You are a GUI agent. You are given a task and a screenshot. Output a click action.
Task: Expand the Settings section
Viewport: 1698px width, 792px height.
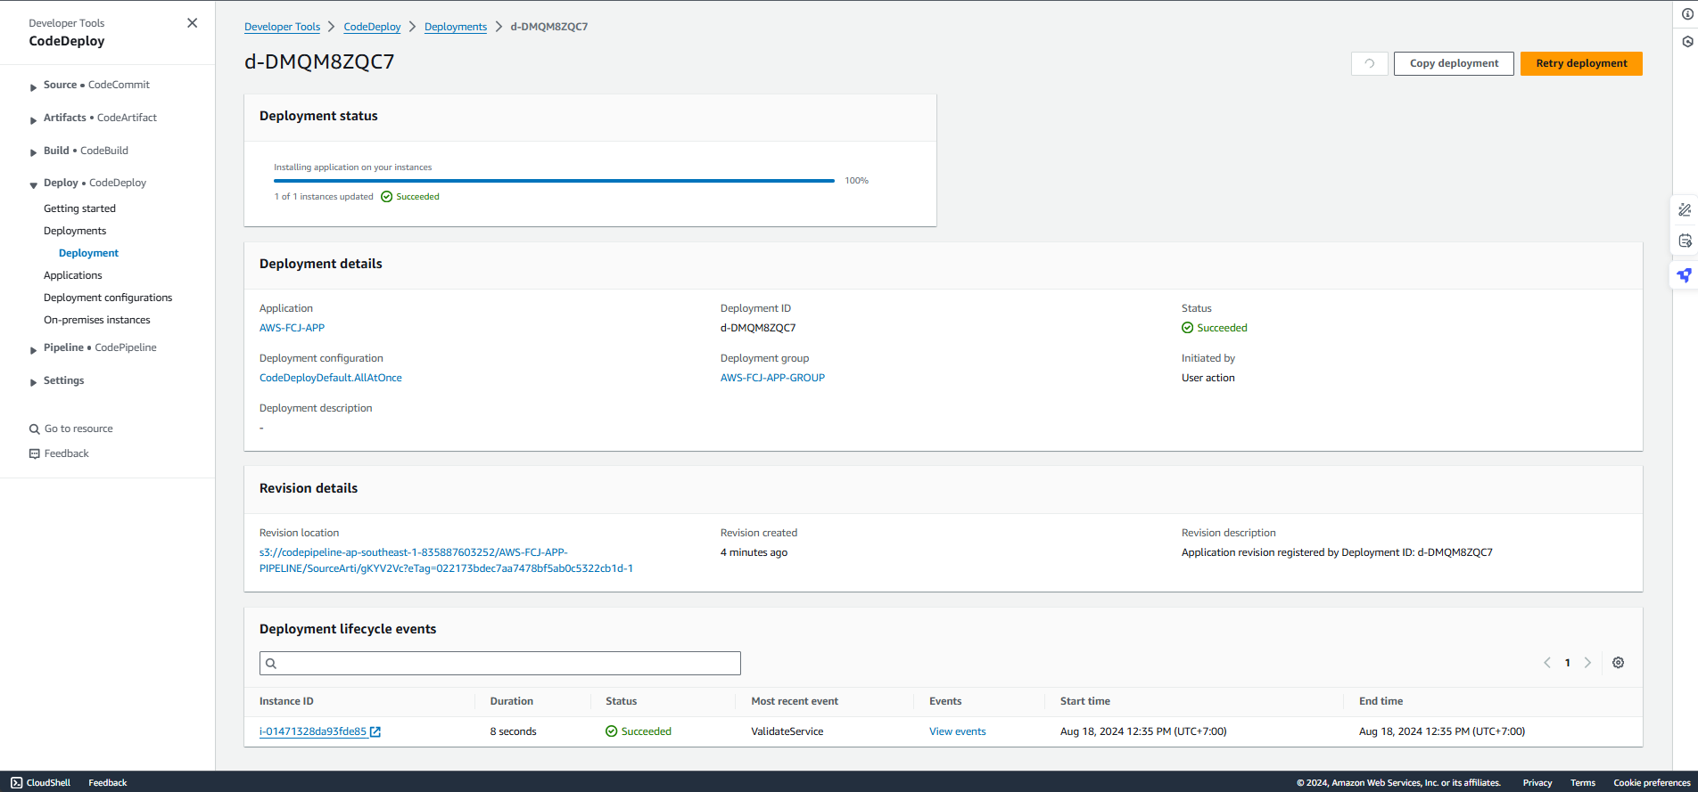33,382
